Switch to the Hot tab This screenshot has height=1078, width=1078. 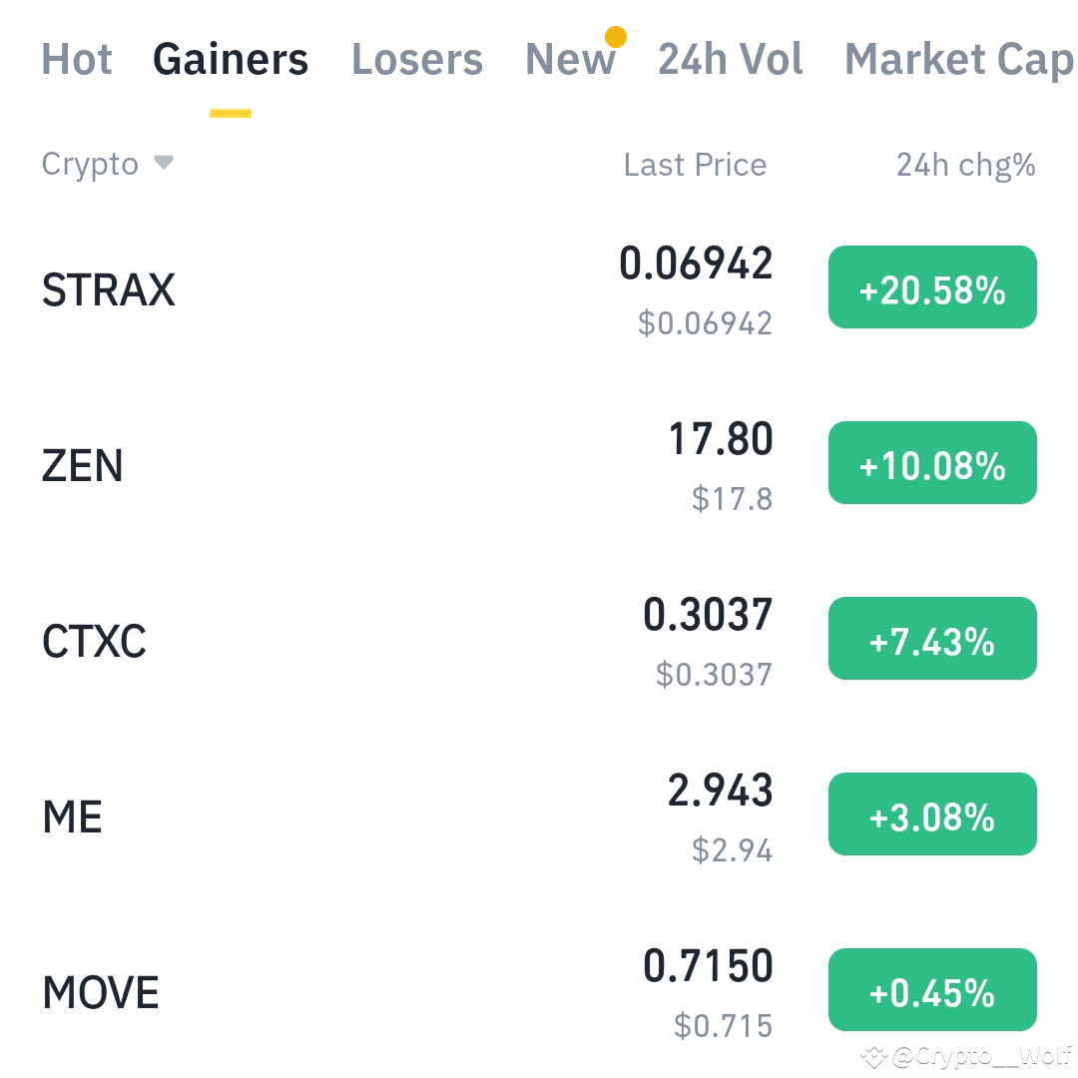[x=76, y=60]
